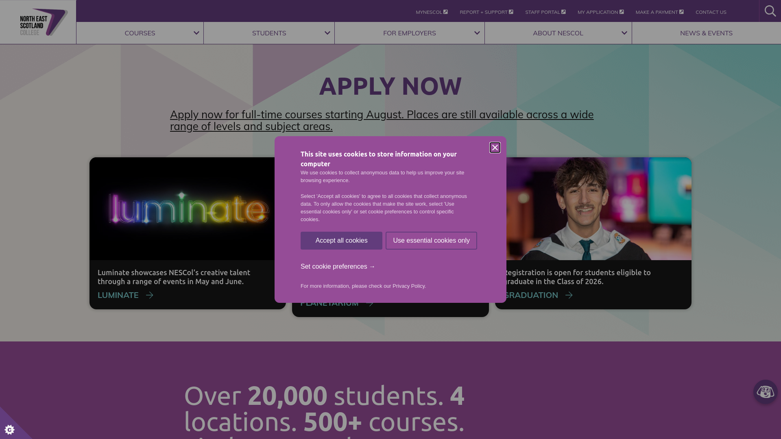
Task: Open the STUDENTS navigation item
Action: (269, 33)
